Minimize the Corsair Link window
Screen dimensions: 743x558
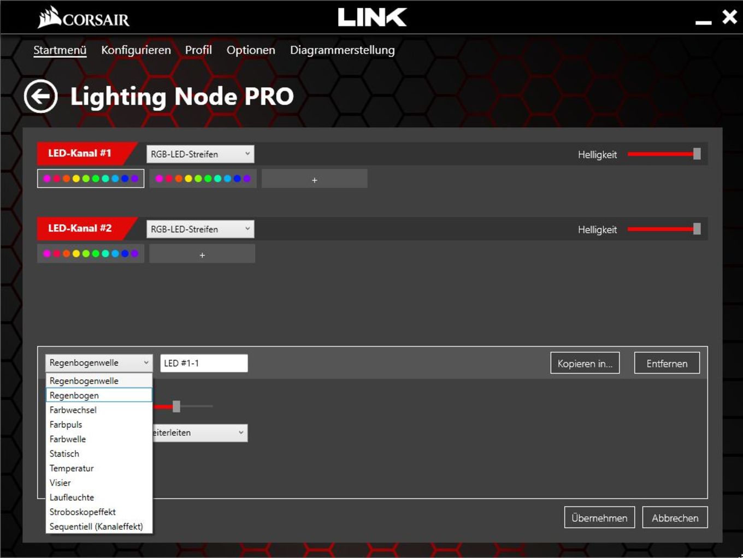tap(703, 22)
